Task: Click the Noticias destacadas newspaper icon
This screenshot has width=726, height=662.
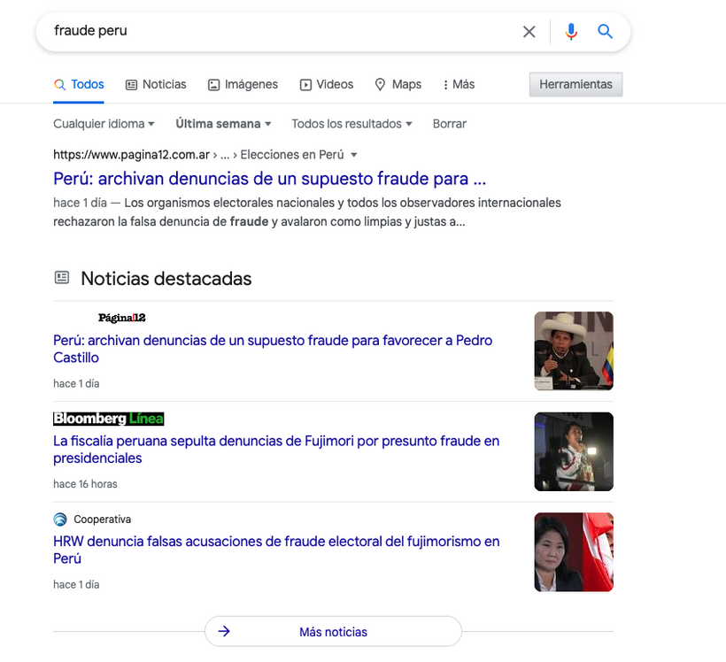Action: click(62, 277)
